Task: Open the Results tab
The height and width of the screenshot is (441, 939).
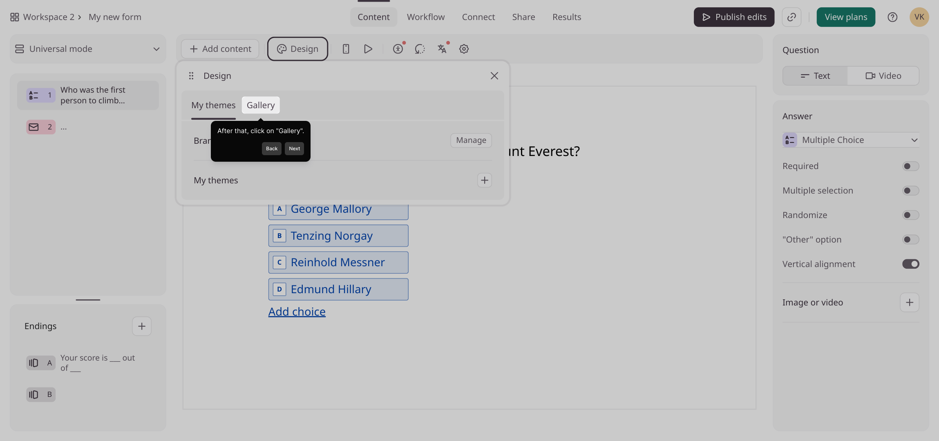Action: [x=567, y=17]
